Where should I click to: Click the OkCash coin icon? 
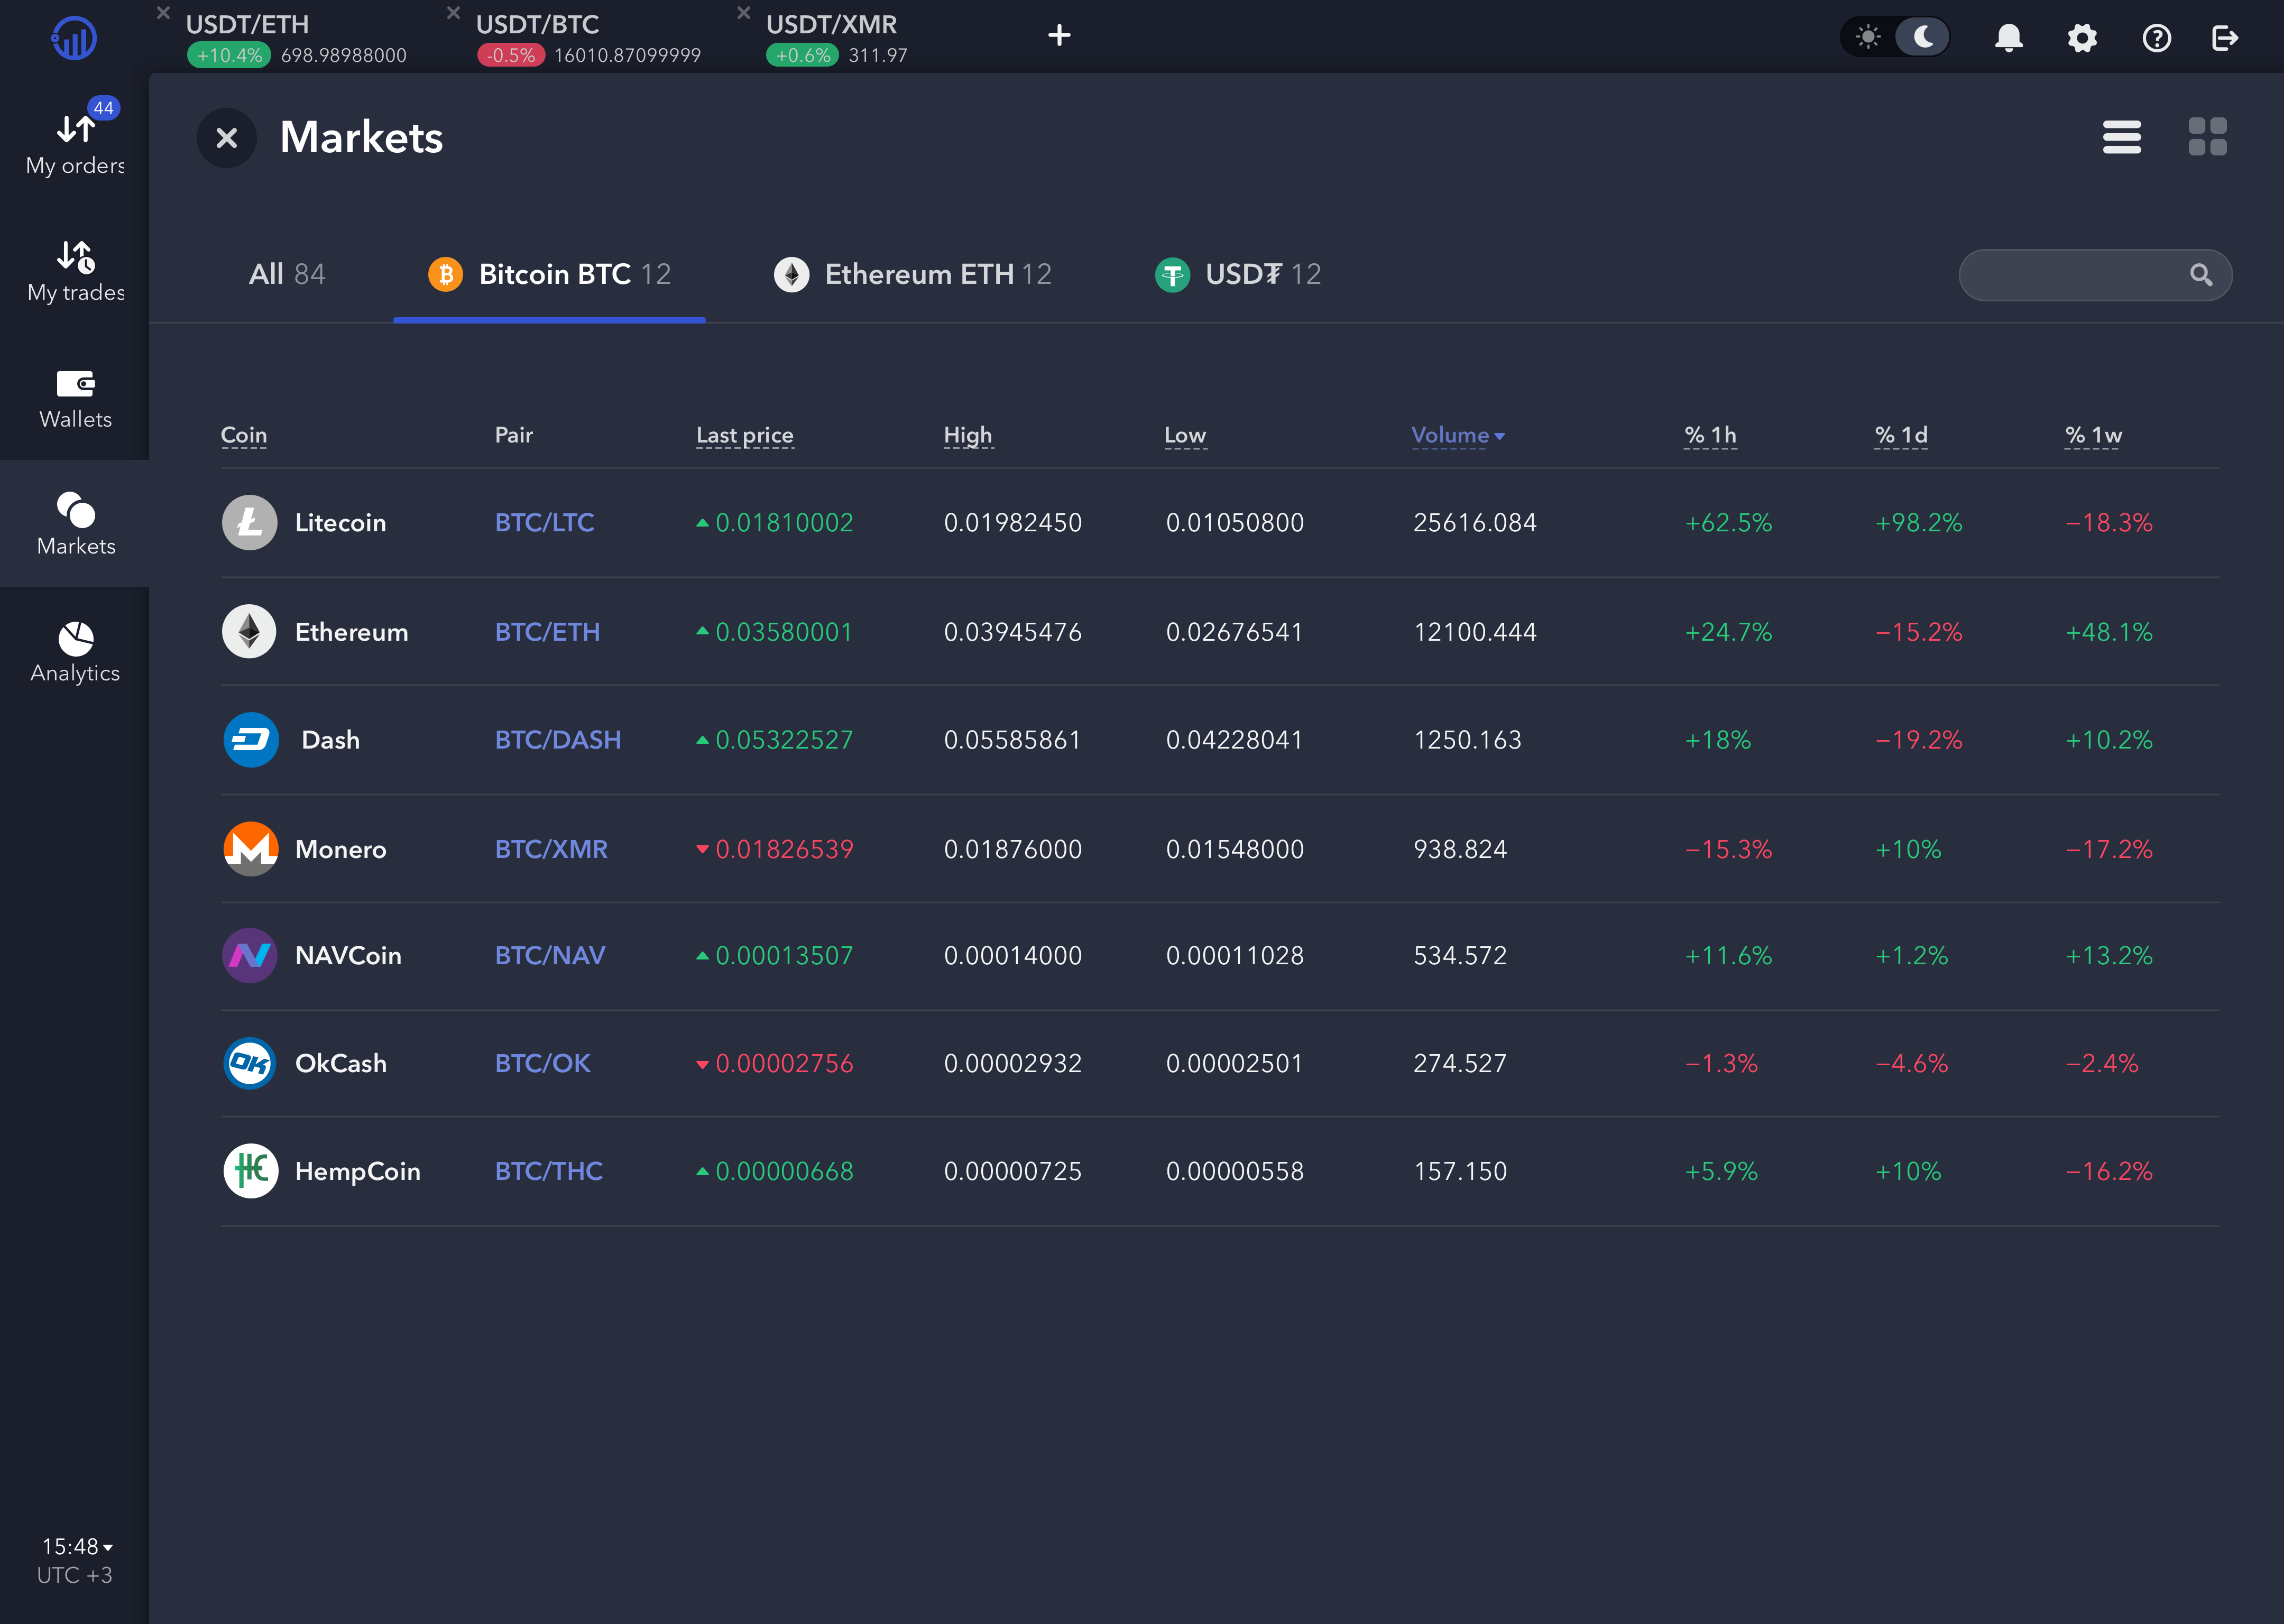pyautogui.click(x=249, y=1063)
